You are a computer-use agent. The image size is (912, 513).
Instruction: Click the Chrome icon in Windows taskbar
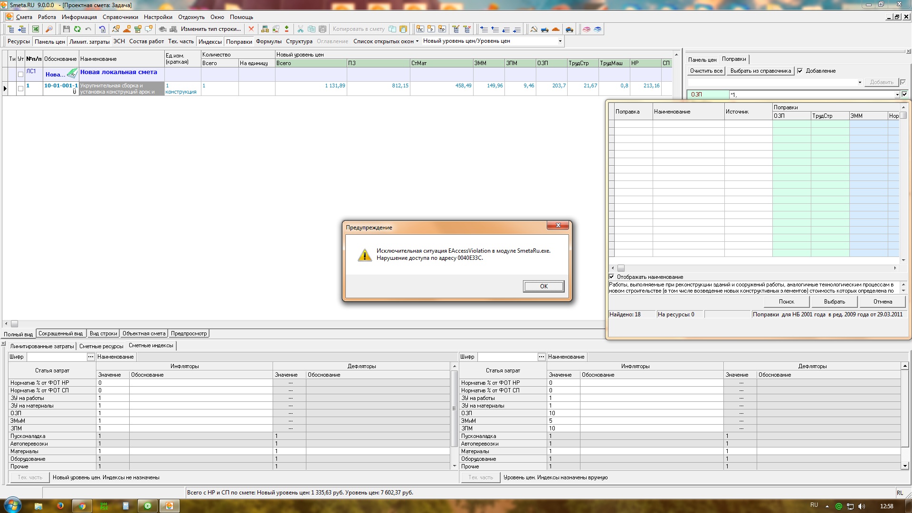(x=82, y=506)
